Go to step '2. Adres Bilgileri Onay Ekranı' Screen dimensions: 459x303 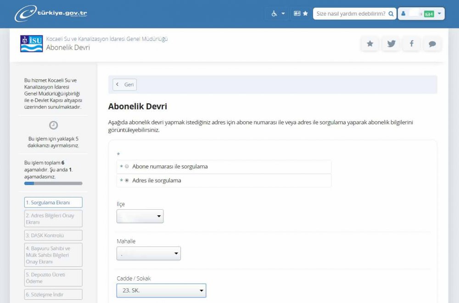coord(53,219)
